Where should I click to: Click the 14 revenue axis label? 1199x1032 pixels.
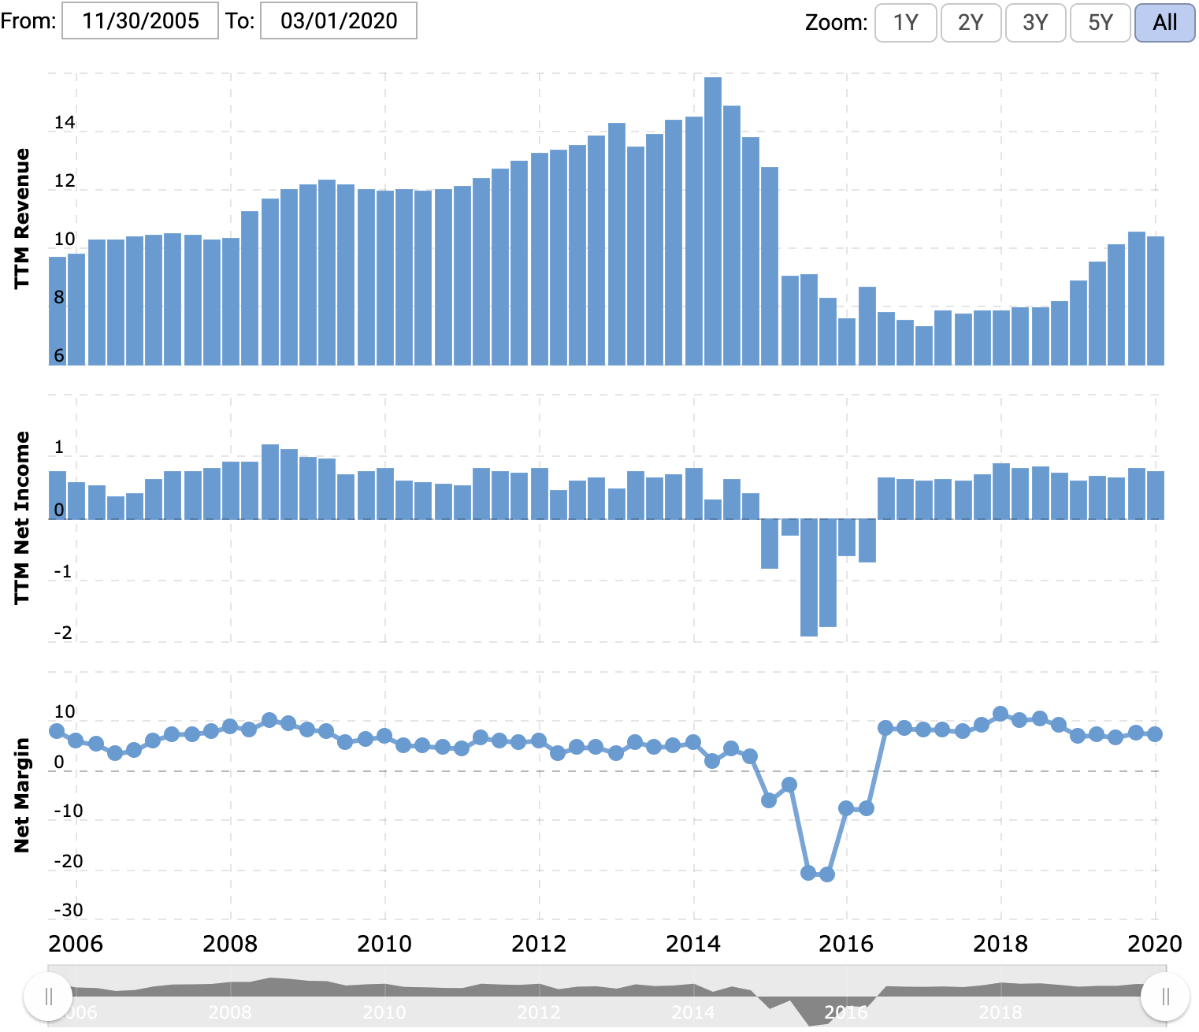point(65,122)
